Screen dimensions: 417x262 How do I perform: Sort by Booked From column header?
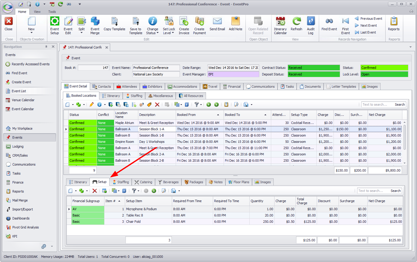coord(199,115)
